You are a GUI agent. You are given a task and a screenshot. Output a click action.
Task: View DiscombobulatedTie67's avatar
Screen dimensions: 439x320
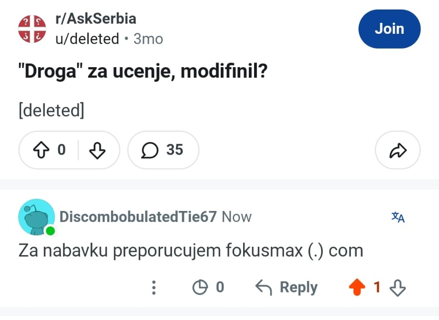point(36,217)
